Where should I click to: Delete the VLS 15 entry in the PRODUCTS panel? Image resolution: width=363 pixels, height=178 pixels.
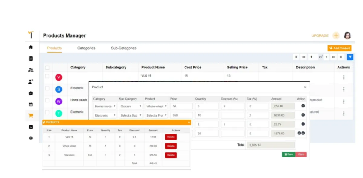pyautogui.click(x=171, y=137)
